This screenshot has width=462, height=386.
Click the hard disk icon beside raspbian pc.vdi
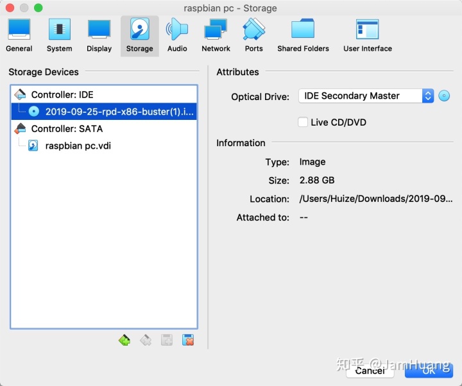(x=33, y=146)
